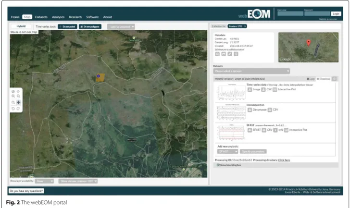Open the Please select a dataset dropdown

point(251,71)
